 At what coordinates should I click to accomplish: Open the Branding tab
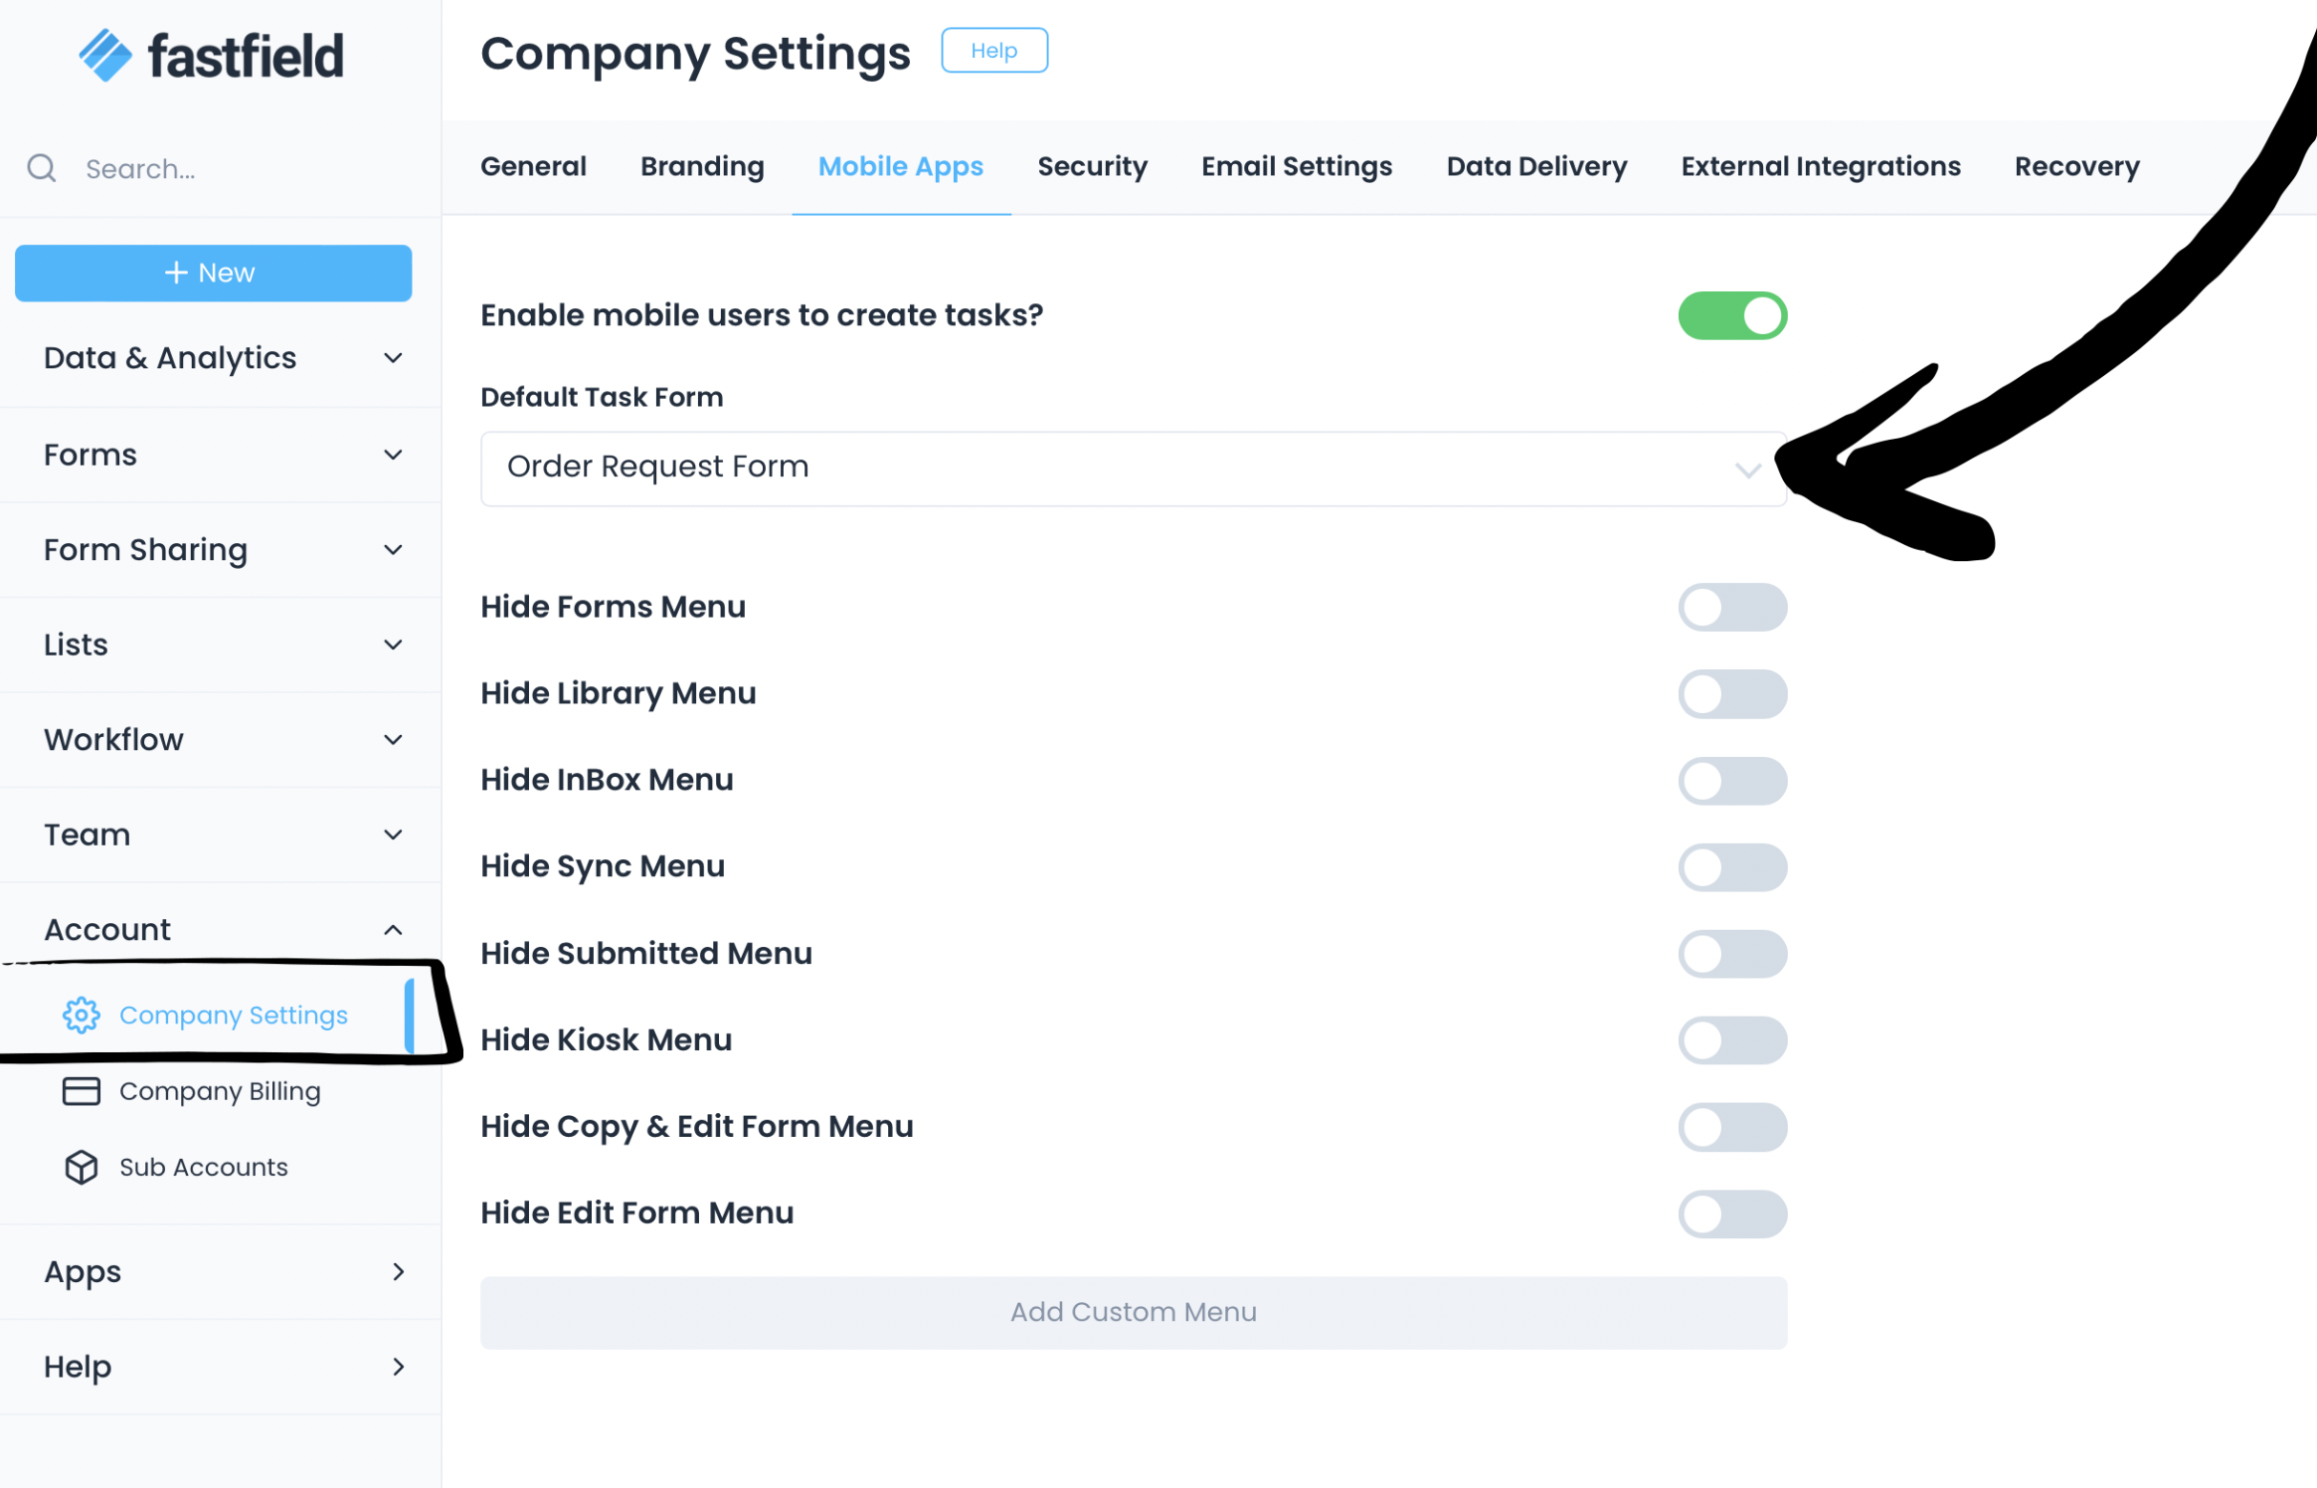tap(702, 166)
